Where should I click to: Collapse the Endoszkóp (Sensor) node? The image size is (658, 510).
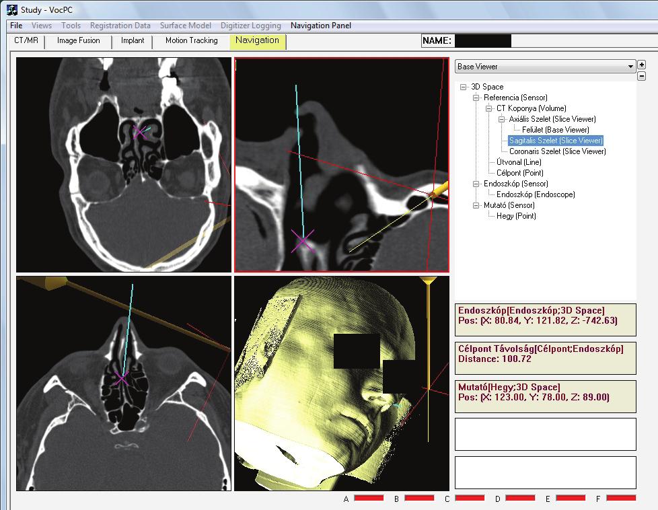pos(476,184)
